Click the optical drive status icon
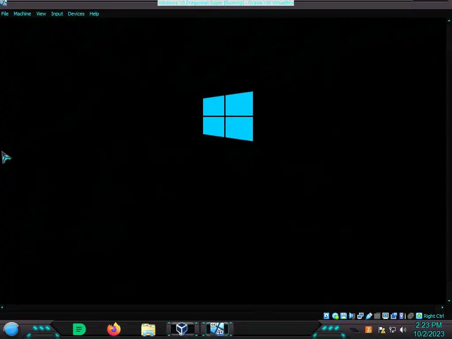Screen dimensions: 452x339 (x=335, y=316)
